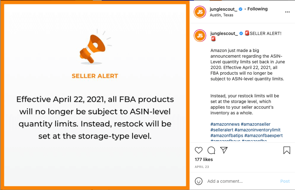
Task: Toggle the Following status button
Action: [257, 9]
